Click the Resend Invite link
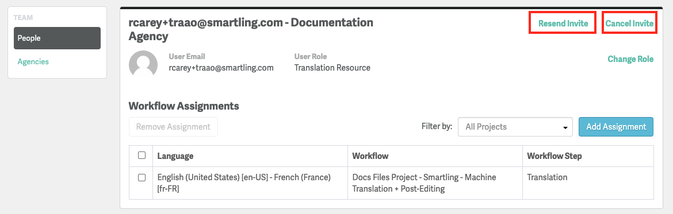 [563, 24]
